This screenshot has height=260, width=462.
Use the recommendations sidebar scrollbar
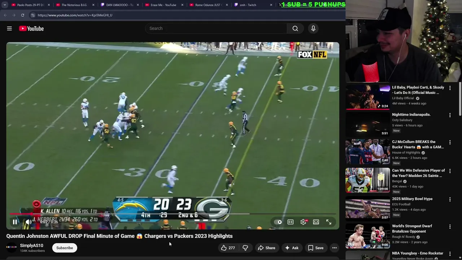pyautogui.click(x=460, y=99)
